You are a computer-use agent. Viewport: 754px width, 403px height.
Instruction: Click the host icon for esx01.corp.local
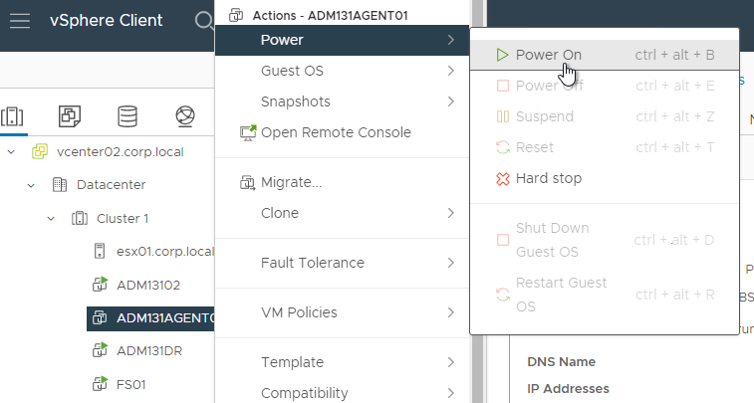click(100, 251)
